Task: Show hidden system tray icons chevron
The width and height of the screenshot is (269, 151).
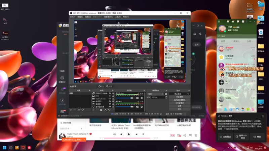Action: click(x=228, y=148)
